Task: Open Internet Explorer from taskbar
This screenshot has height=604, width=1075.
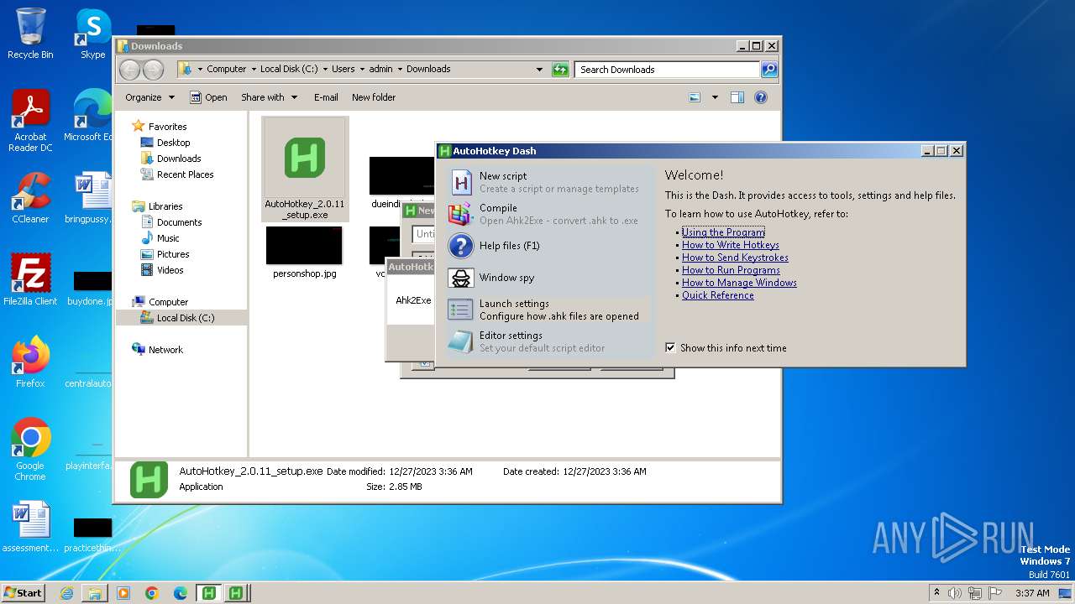Action: pos(66,593)
